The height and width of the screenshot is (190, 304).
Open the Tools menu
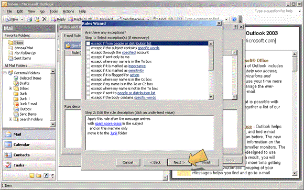click(53, 12)
